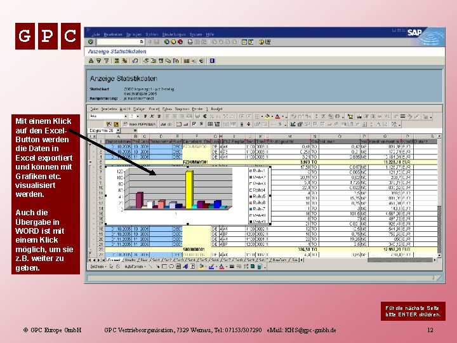The height and width of the screenshot is (343, 457).
Task: Open the Diagramm menu in Excel menu bar
Action: [x=182, y=109]
